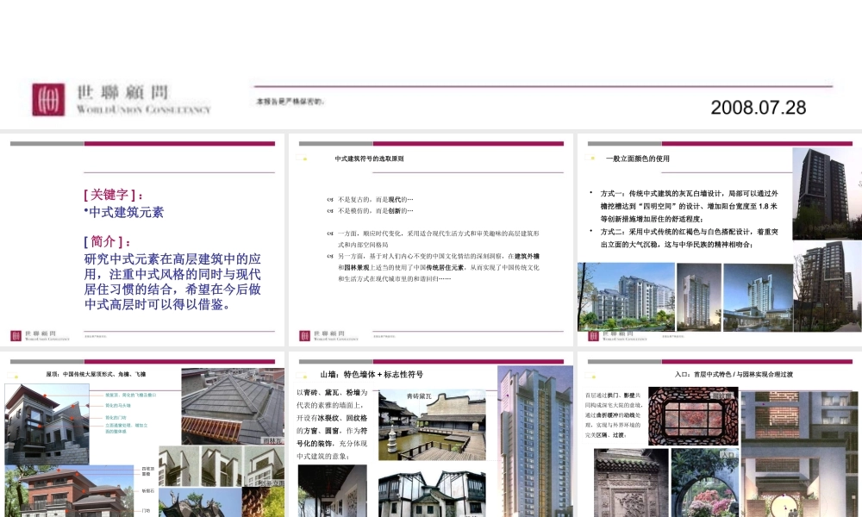Select the date 2008.07.28 in header
The image size is (862, 517).
[758, 107]
